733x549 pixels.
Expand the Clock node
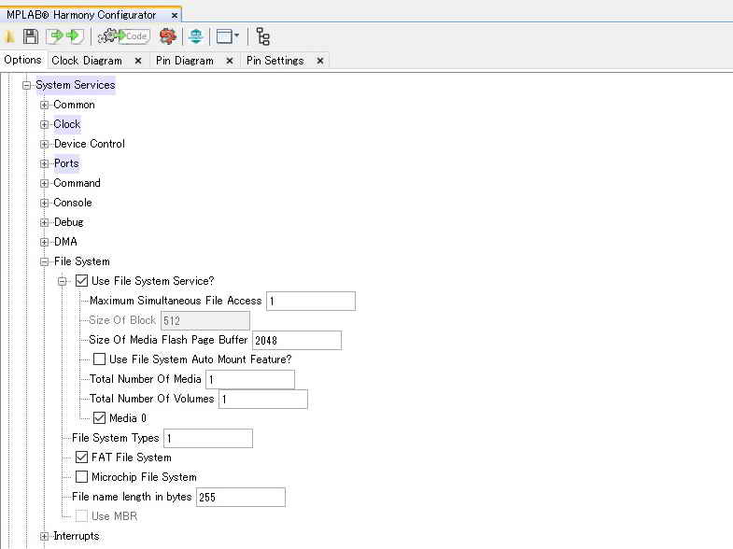pyautogui.click(x=44, y=124)
